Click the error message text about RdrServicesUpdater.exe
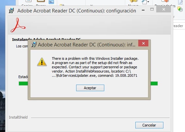The width and height of the screenshot is (185, 132). pyautogui.click(x=95, y=67)
